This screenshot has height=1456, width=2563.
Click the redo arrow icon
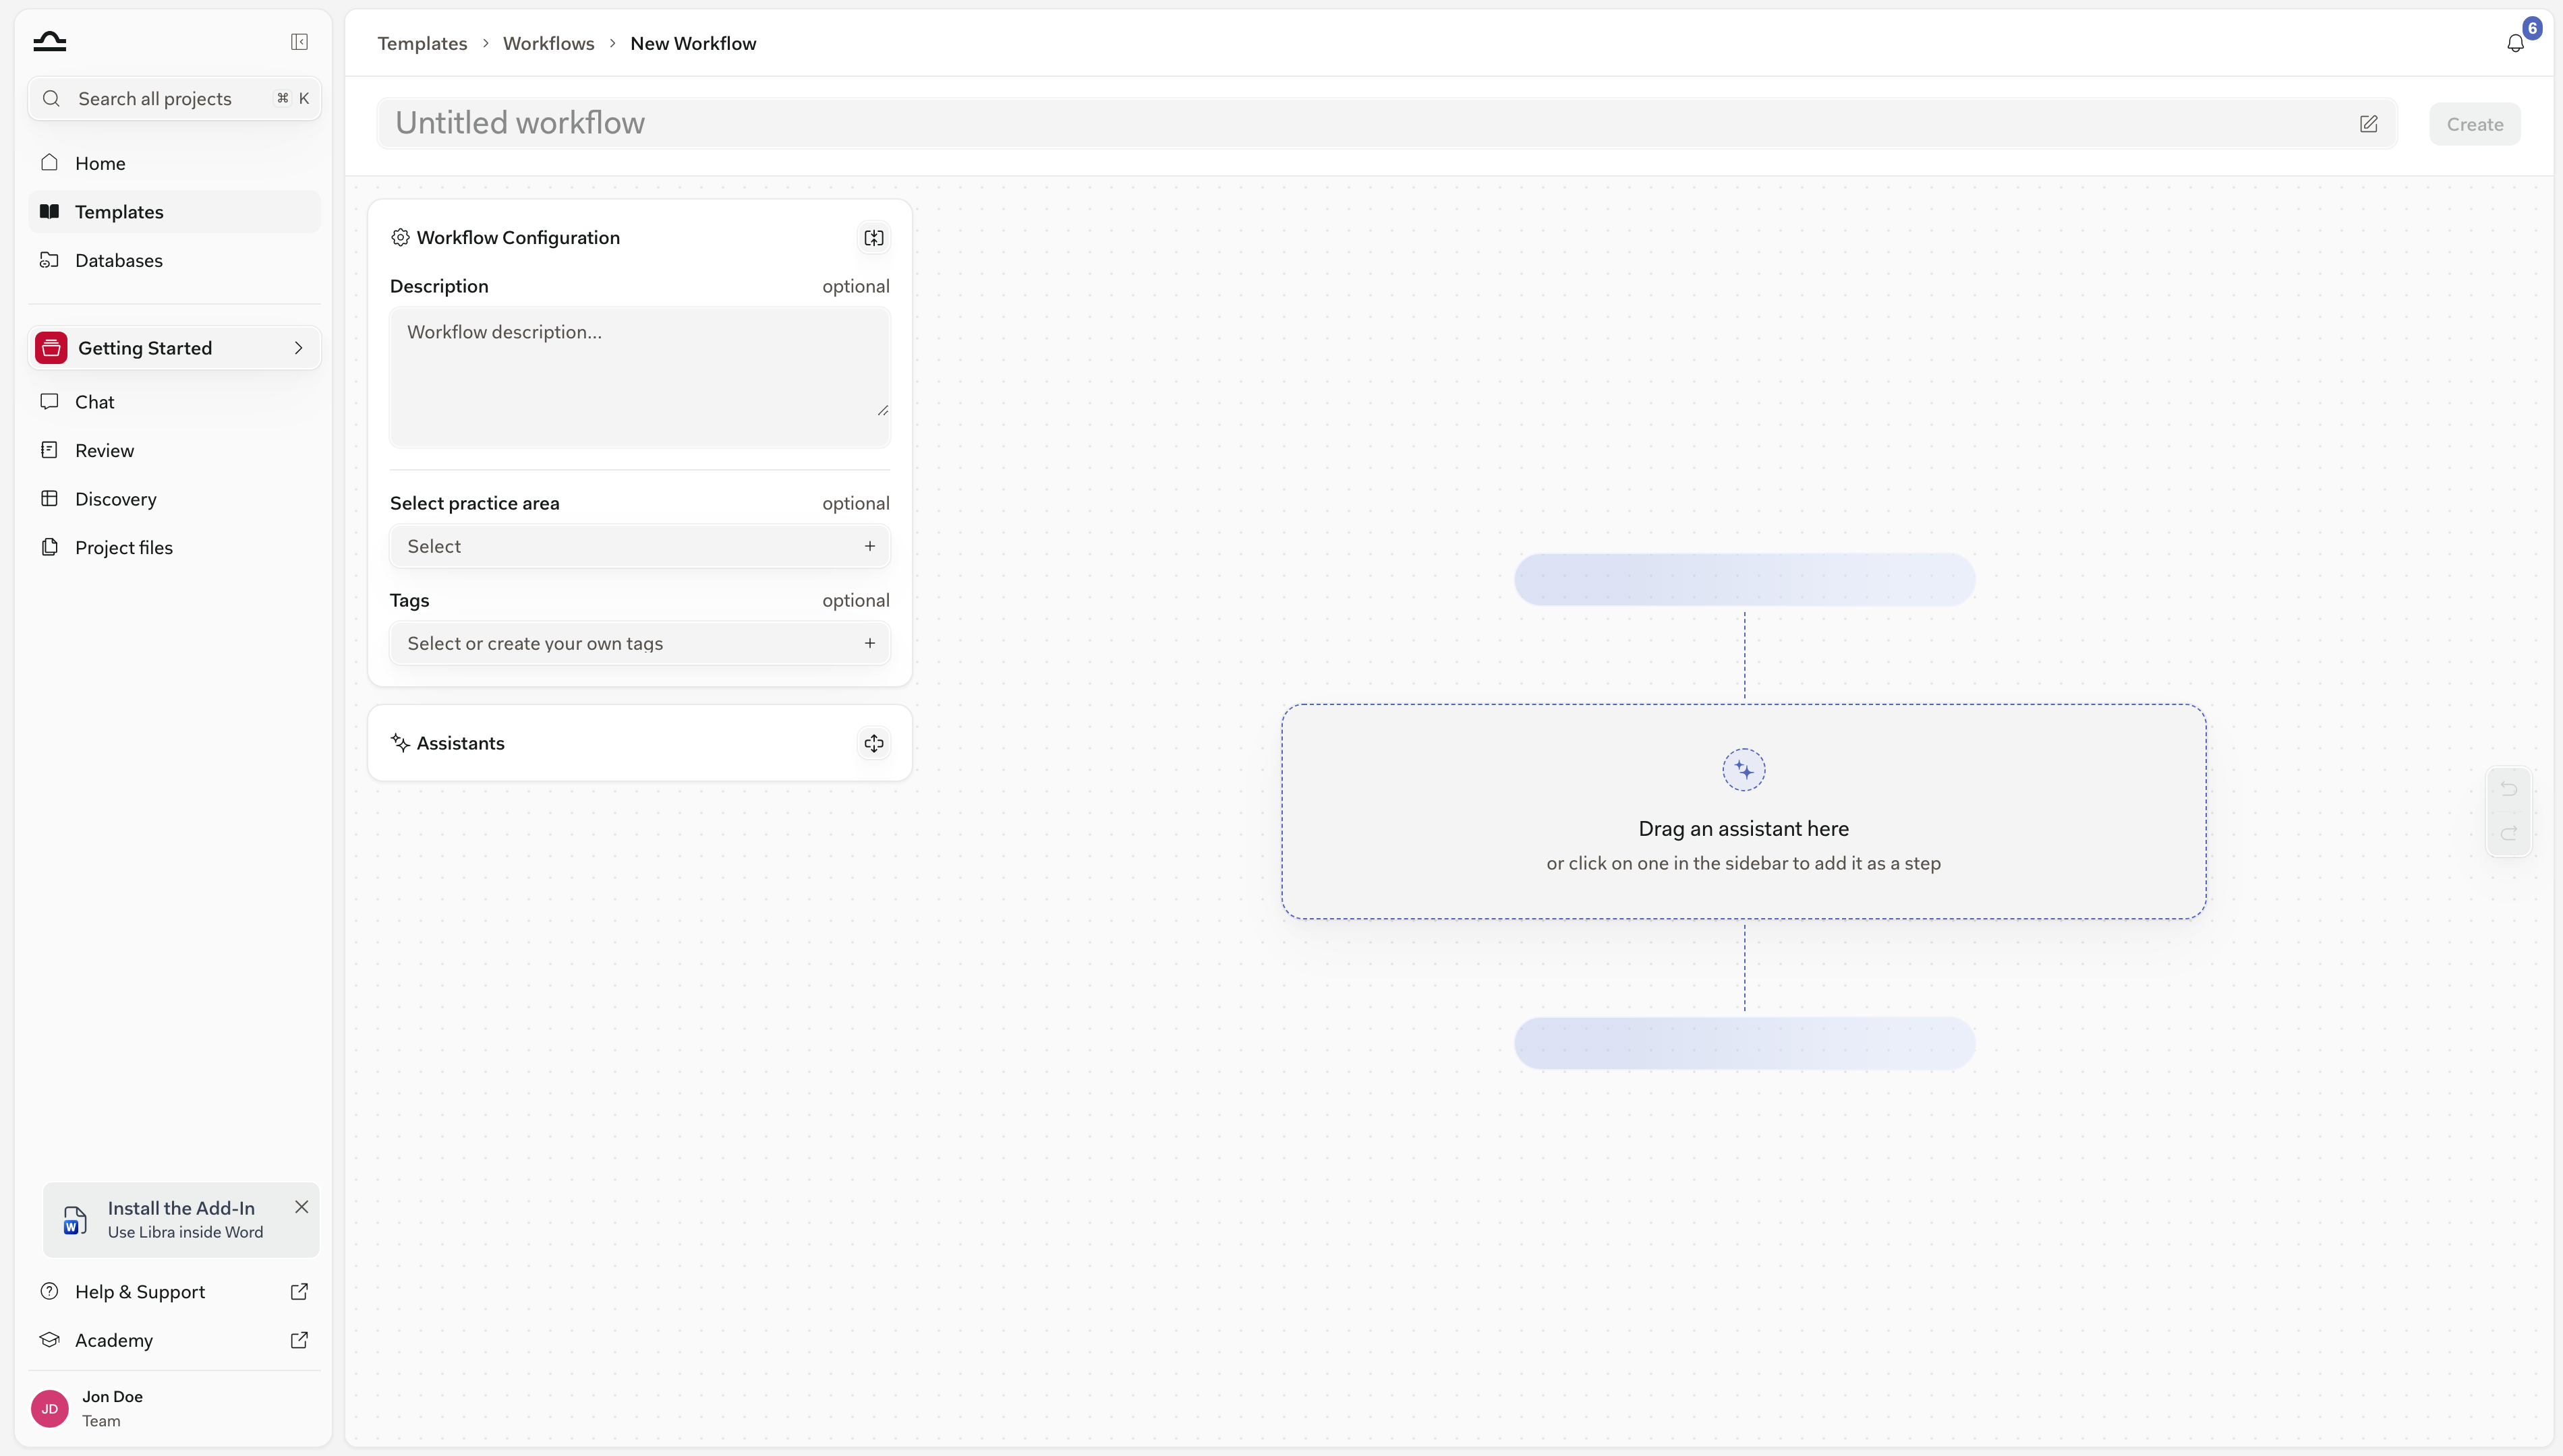(2508, 833)
